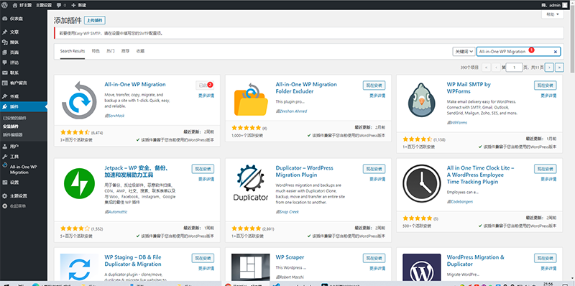Install WP Scraper plugin now
The height and width of the screenshot is (286, 575).
[374, 258]
